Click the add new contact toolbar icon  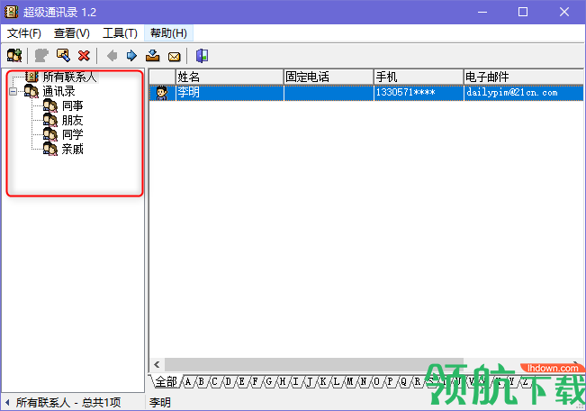[14, 56]
